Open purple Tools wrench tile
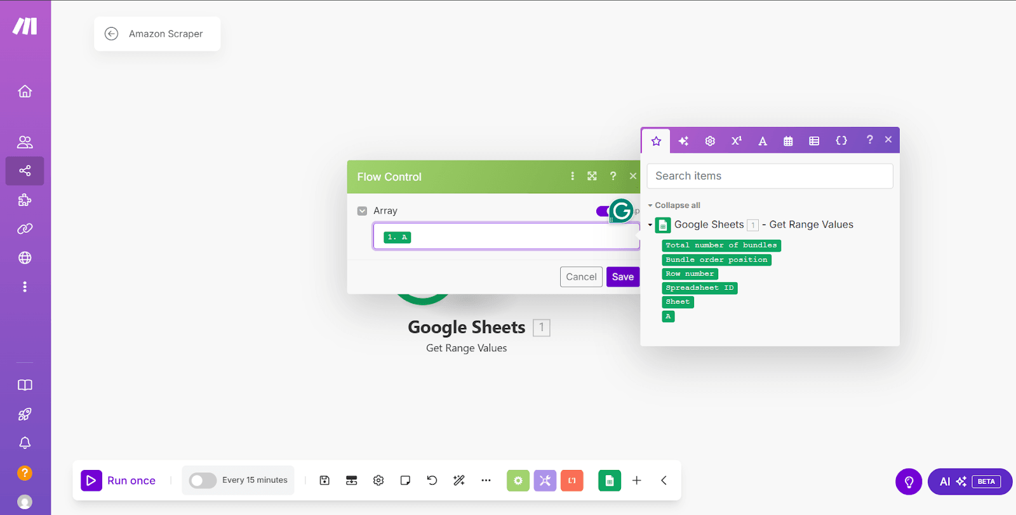The image size is (1016, 515). [x=545, y=480]
